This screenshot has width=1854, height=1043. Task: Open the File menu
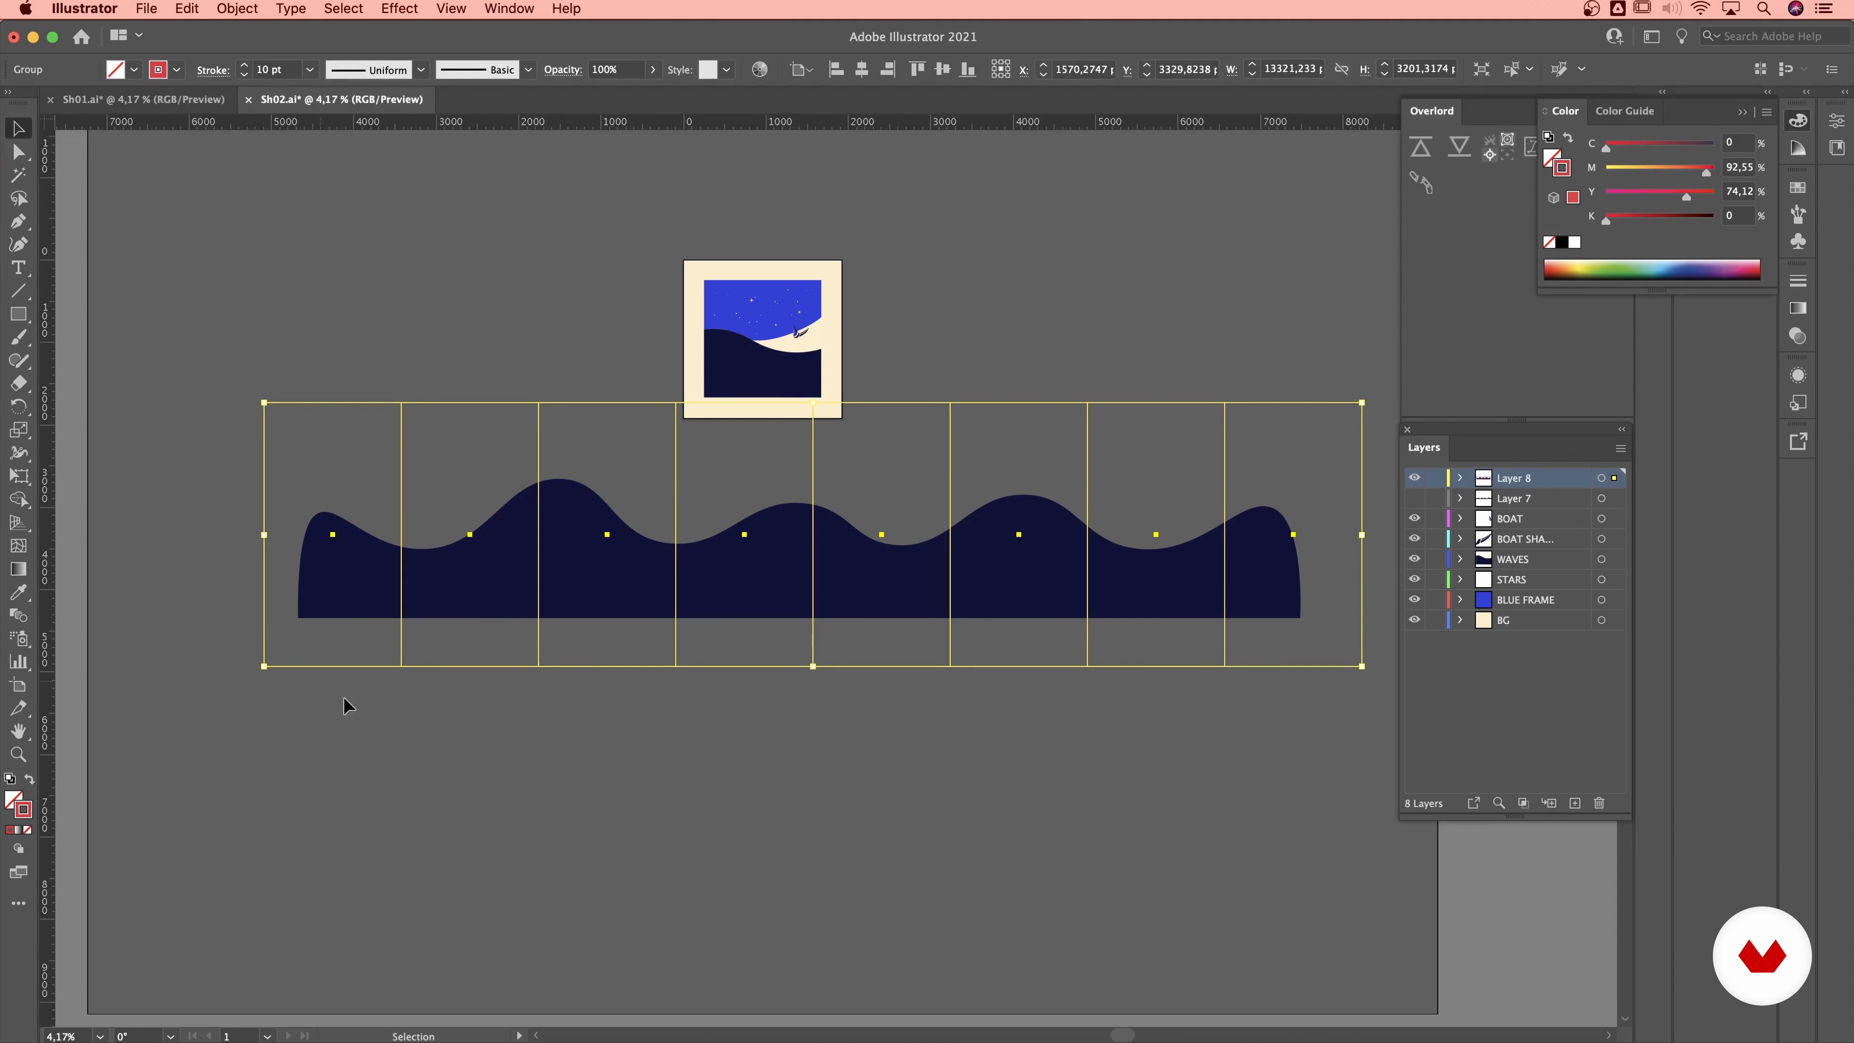coord(146,9)
